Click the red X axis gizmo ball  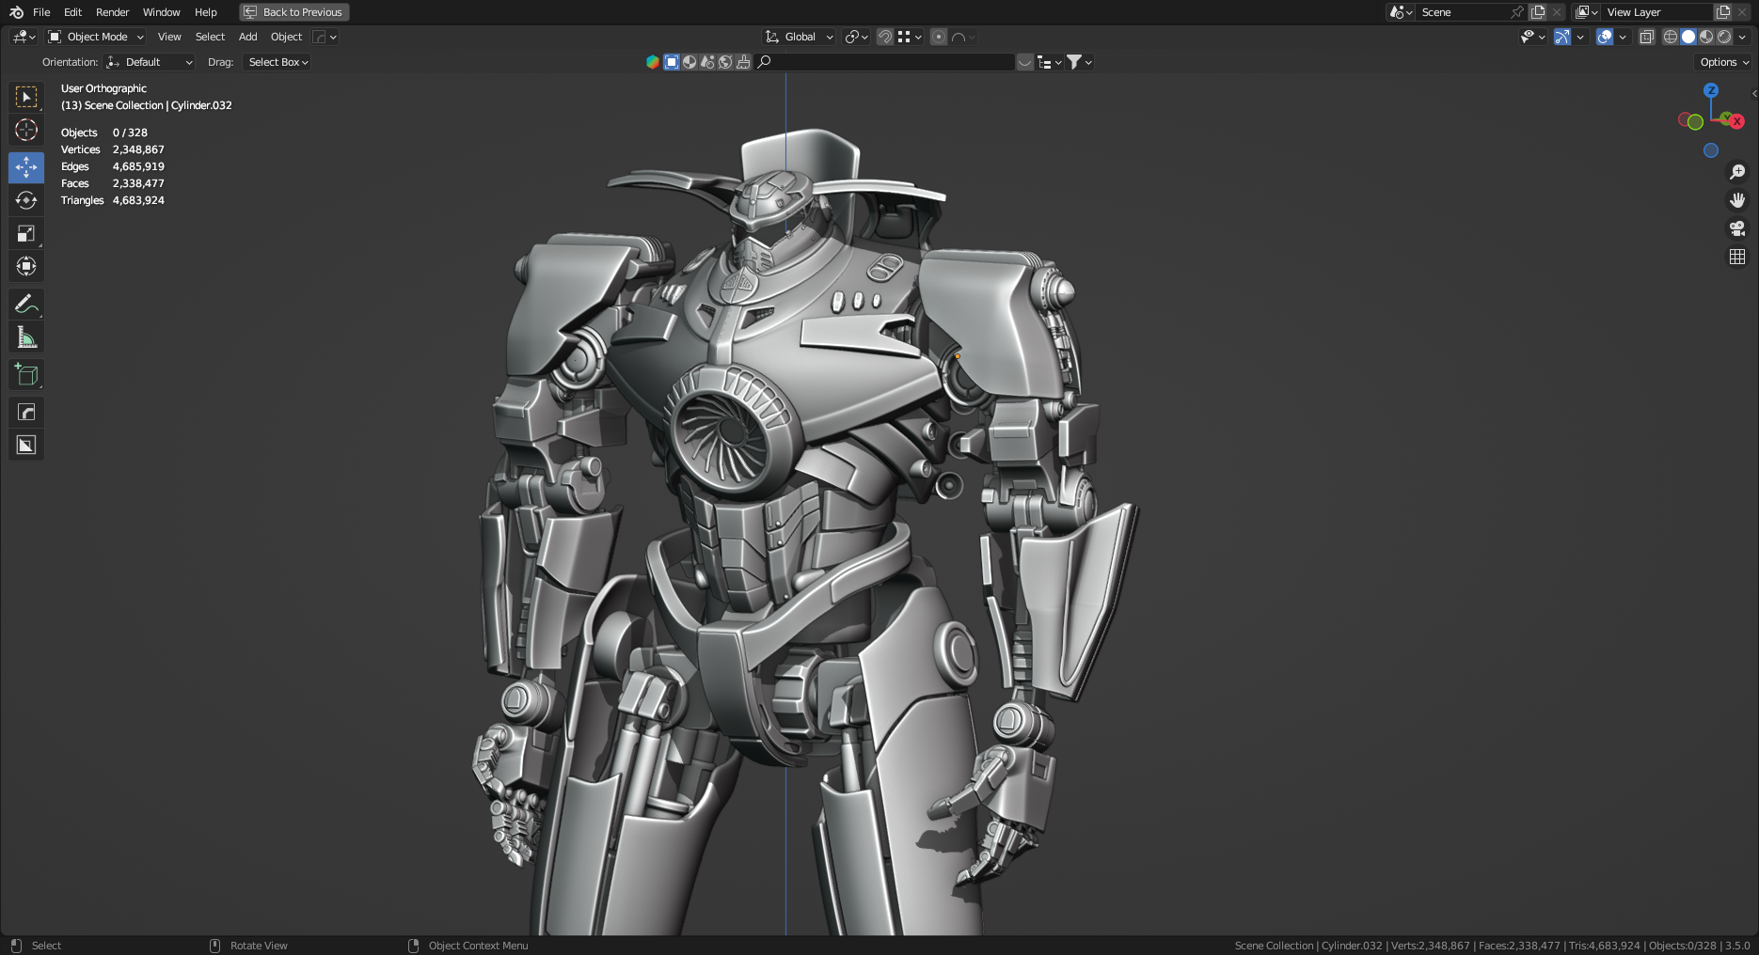pos(1736,121)
